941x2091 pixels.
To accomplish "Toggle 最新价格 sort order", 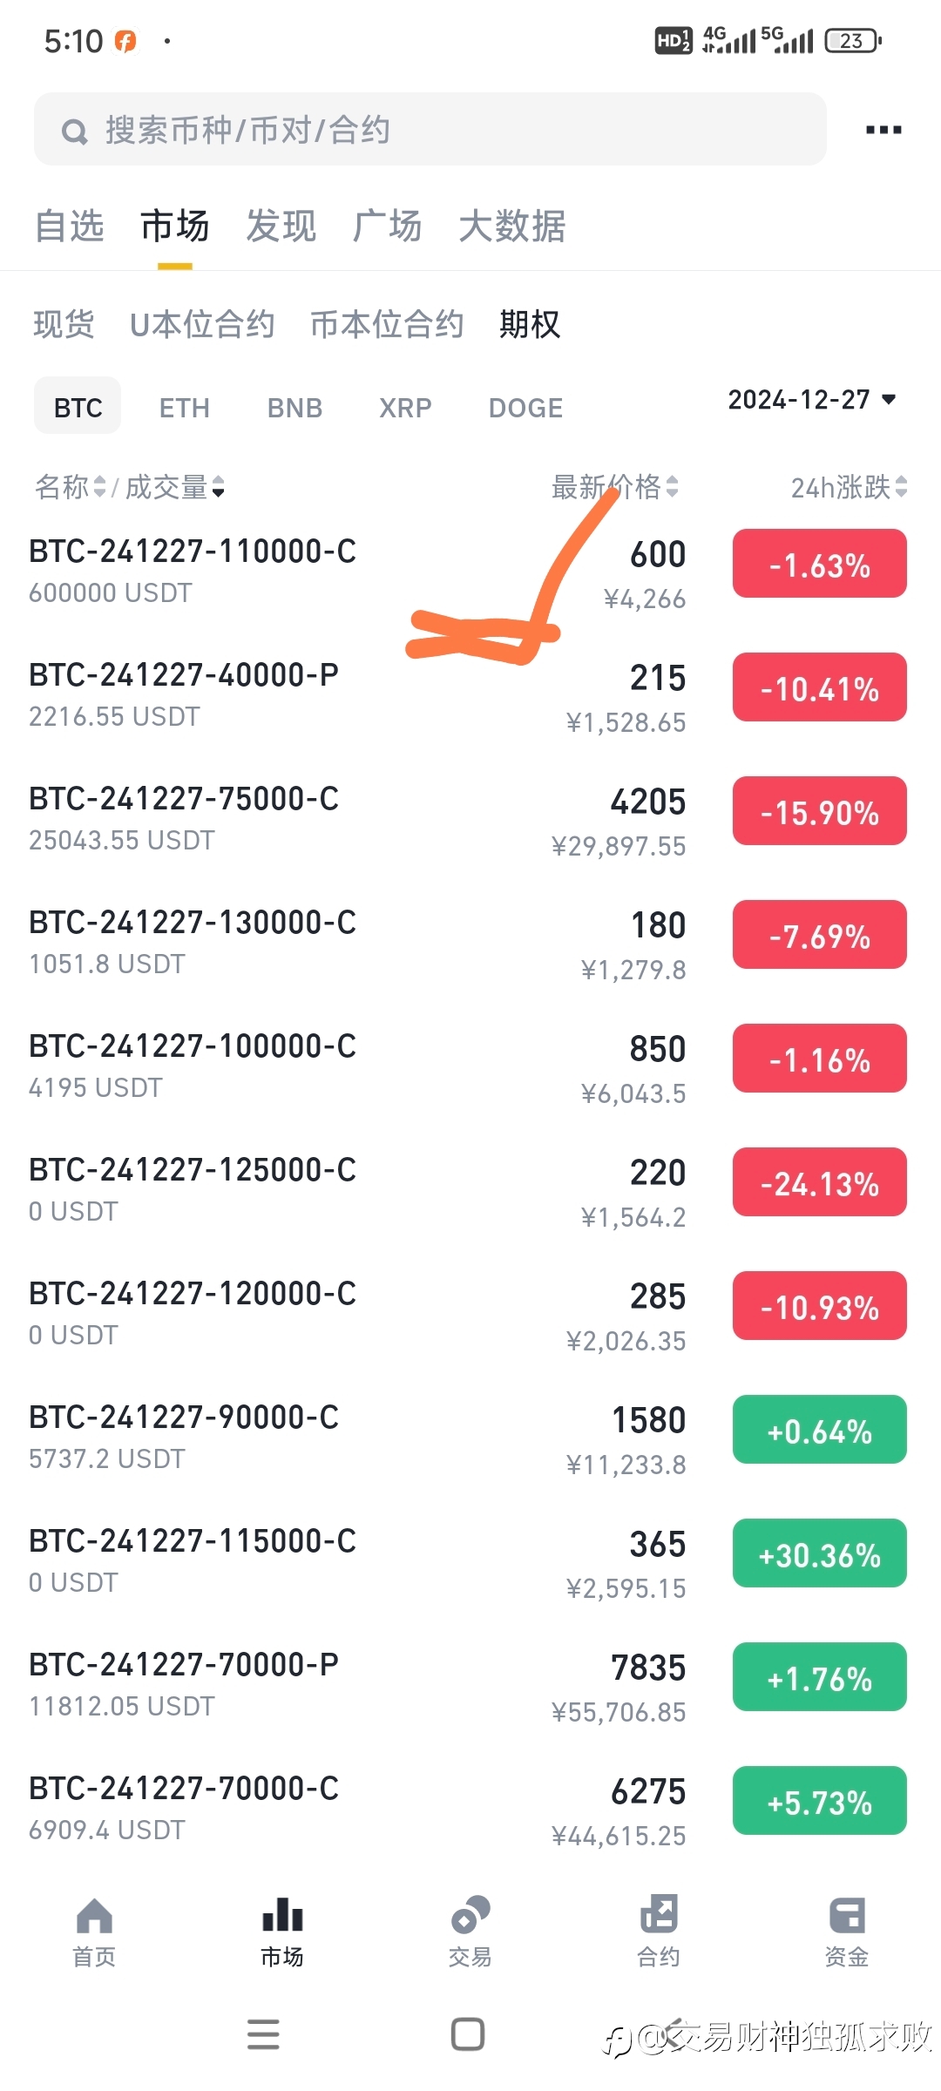I will pos(672,486).
